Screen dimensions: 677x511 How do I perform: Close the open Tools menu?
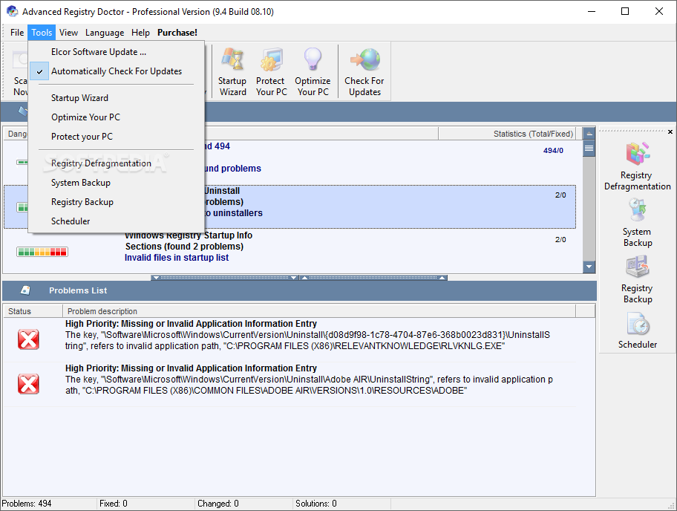coord(42,33)
